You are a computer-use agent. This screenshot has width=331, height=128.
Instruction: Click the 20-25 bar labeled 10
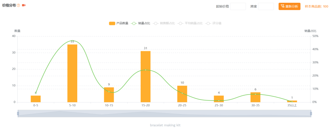coord(182,94)
